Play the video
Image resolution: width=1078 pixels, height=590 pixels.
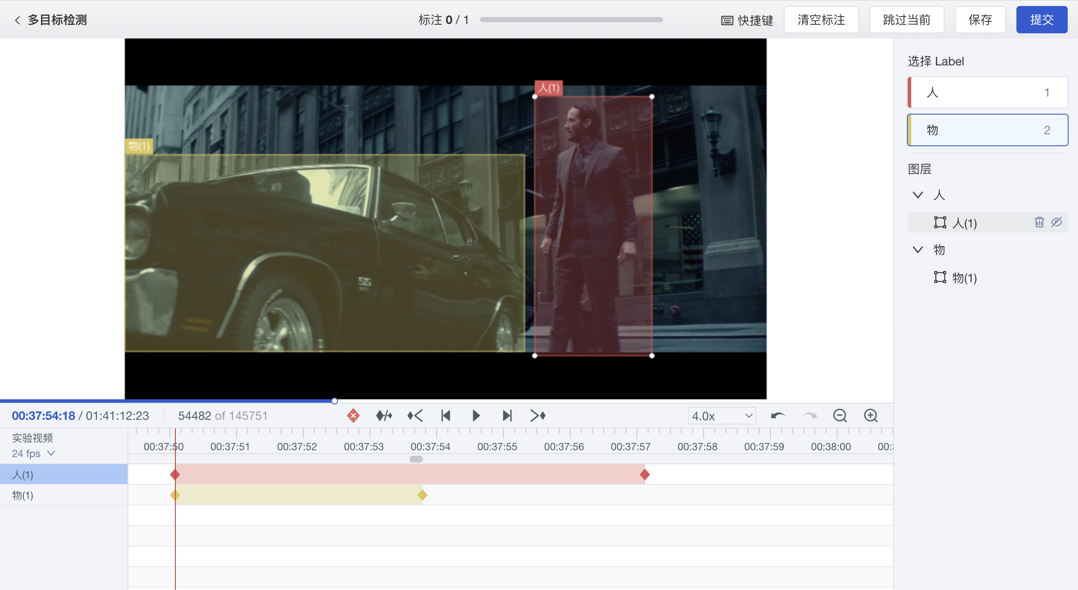[x=476, y=416]
